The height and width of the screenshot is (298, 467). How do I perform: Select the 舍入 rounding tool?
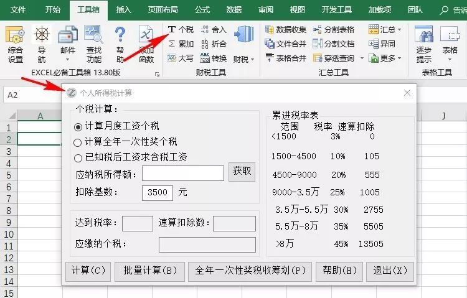coord(214,29)
